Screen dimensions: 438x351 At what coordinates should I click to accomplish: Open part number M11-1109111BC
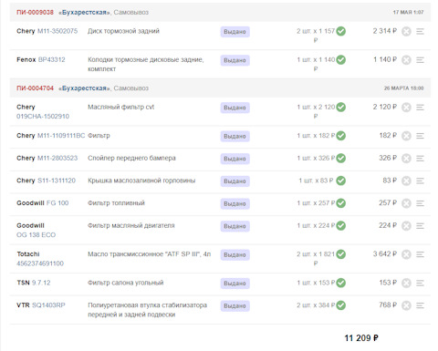[61, 136]
